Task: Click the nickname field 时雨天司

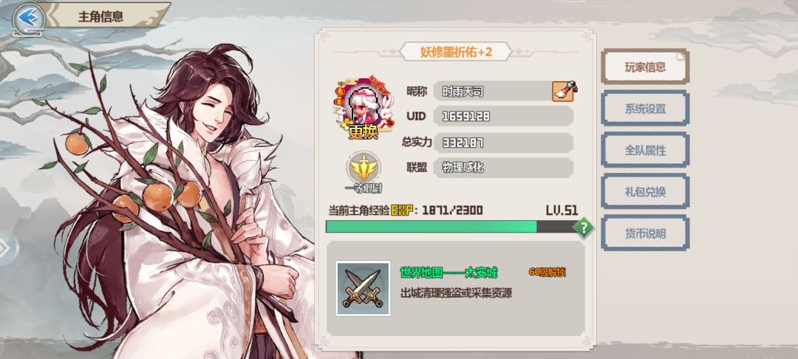Action: 493,92
